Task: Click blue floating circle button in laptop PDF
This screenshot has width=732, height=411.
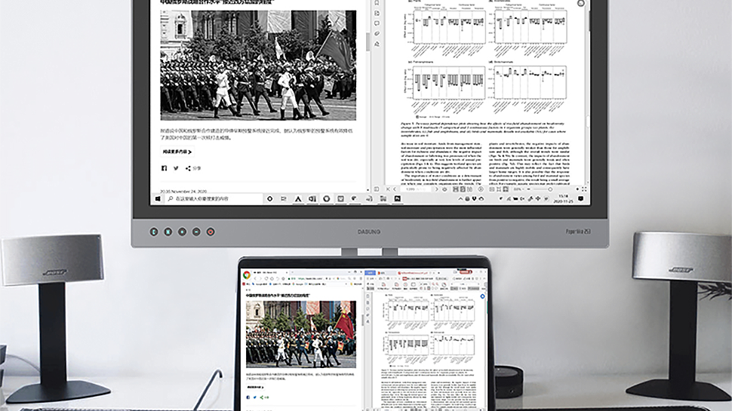Action: coord(482,296)
